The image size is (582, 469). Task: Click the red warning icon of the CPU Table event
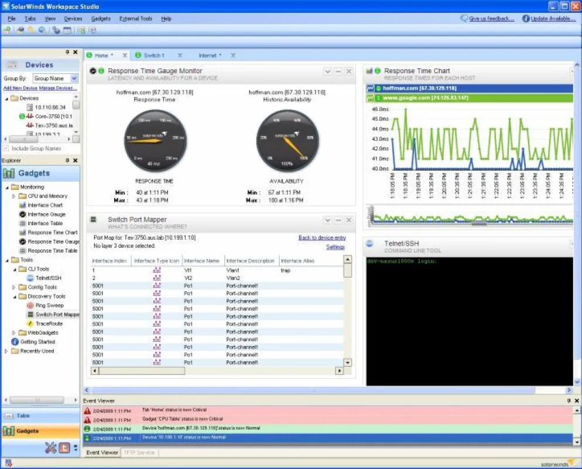87,420
